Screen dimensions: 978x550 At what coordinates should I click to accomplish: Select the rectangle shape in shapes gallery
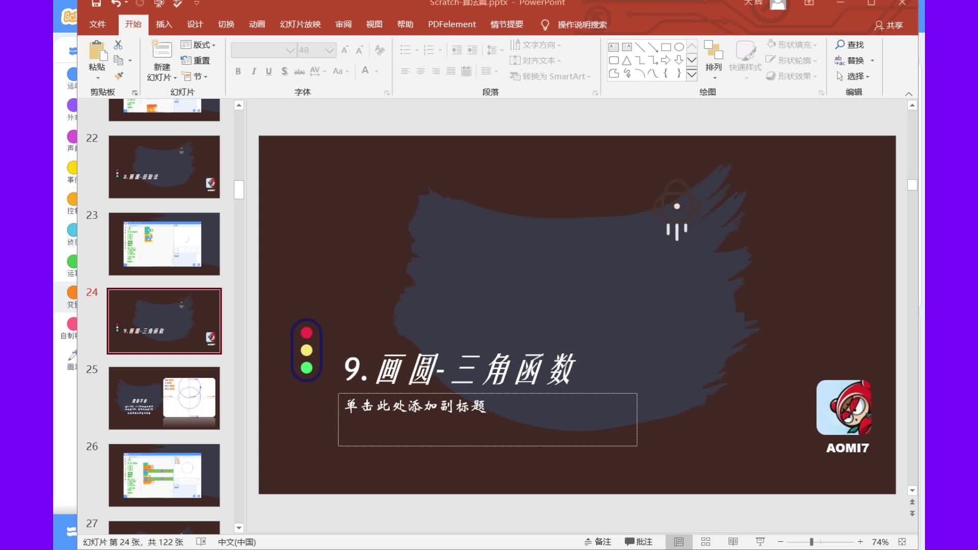666,47
